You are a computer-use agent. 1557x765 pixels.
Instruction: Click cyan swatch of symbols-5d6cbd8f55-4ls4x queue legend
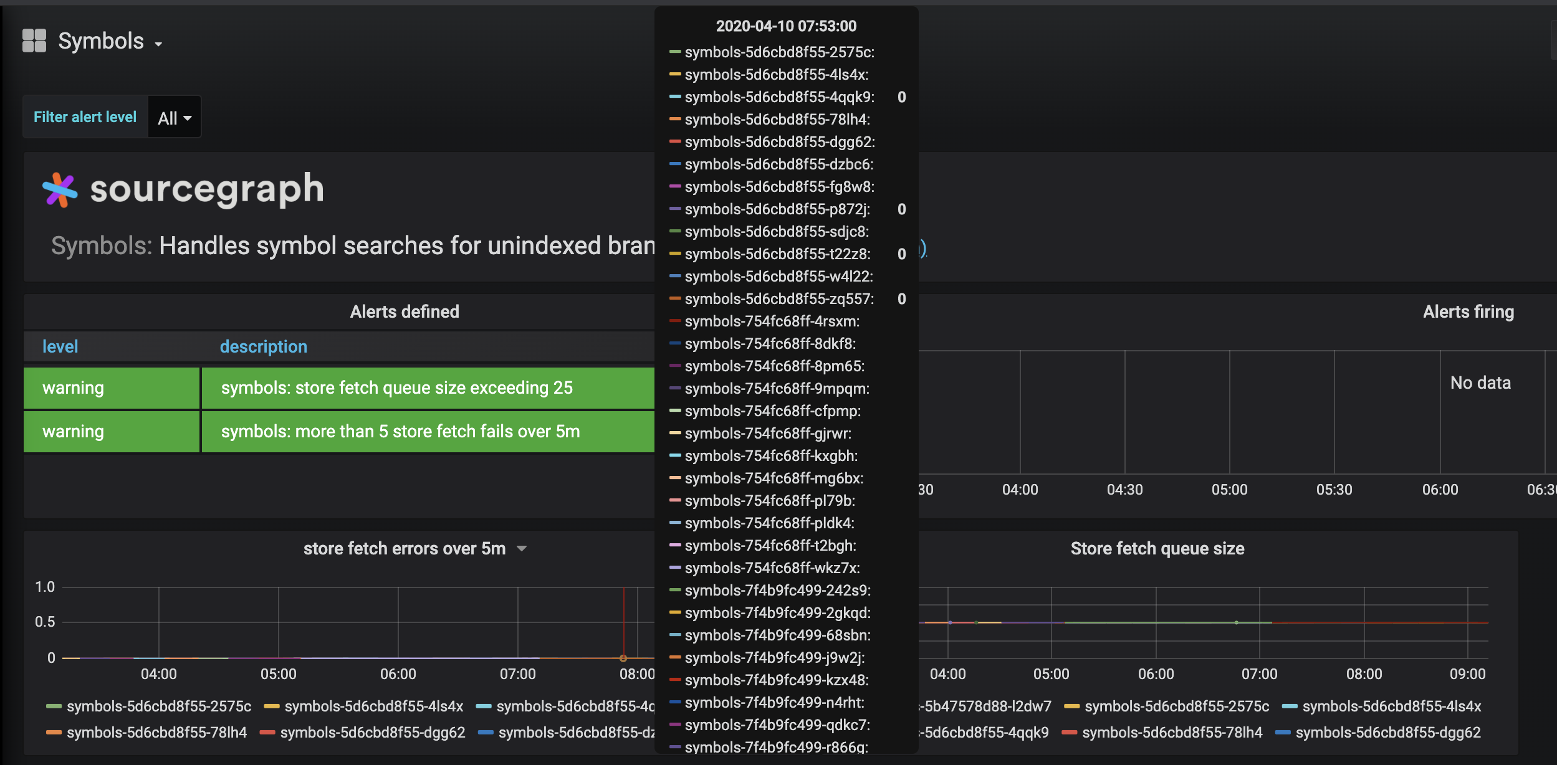(x=1290, y=706)
